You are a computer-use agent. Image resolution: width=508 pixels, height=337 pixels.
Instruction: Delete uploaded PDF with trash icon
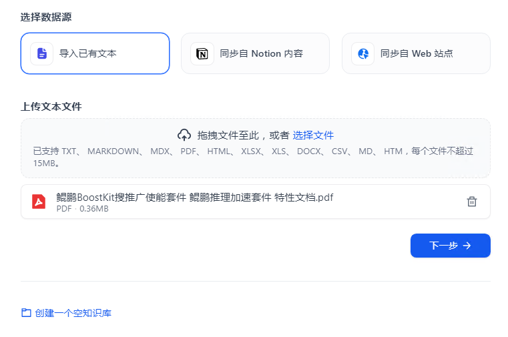(x=472, y=202)
